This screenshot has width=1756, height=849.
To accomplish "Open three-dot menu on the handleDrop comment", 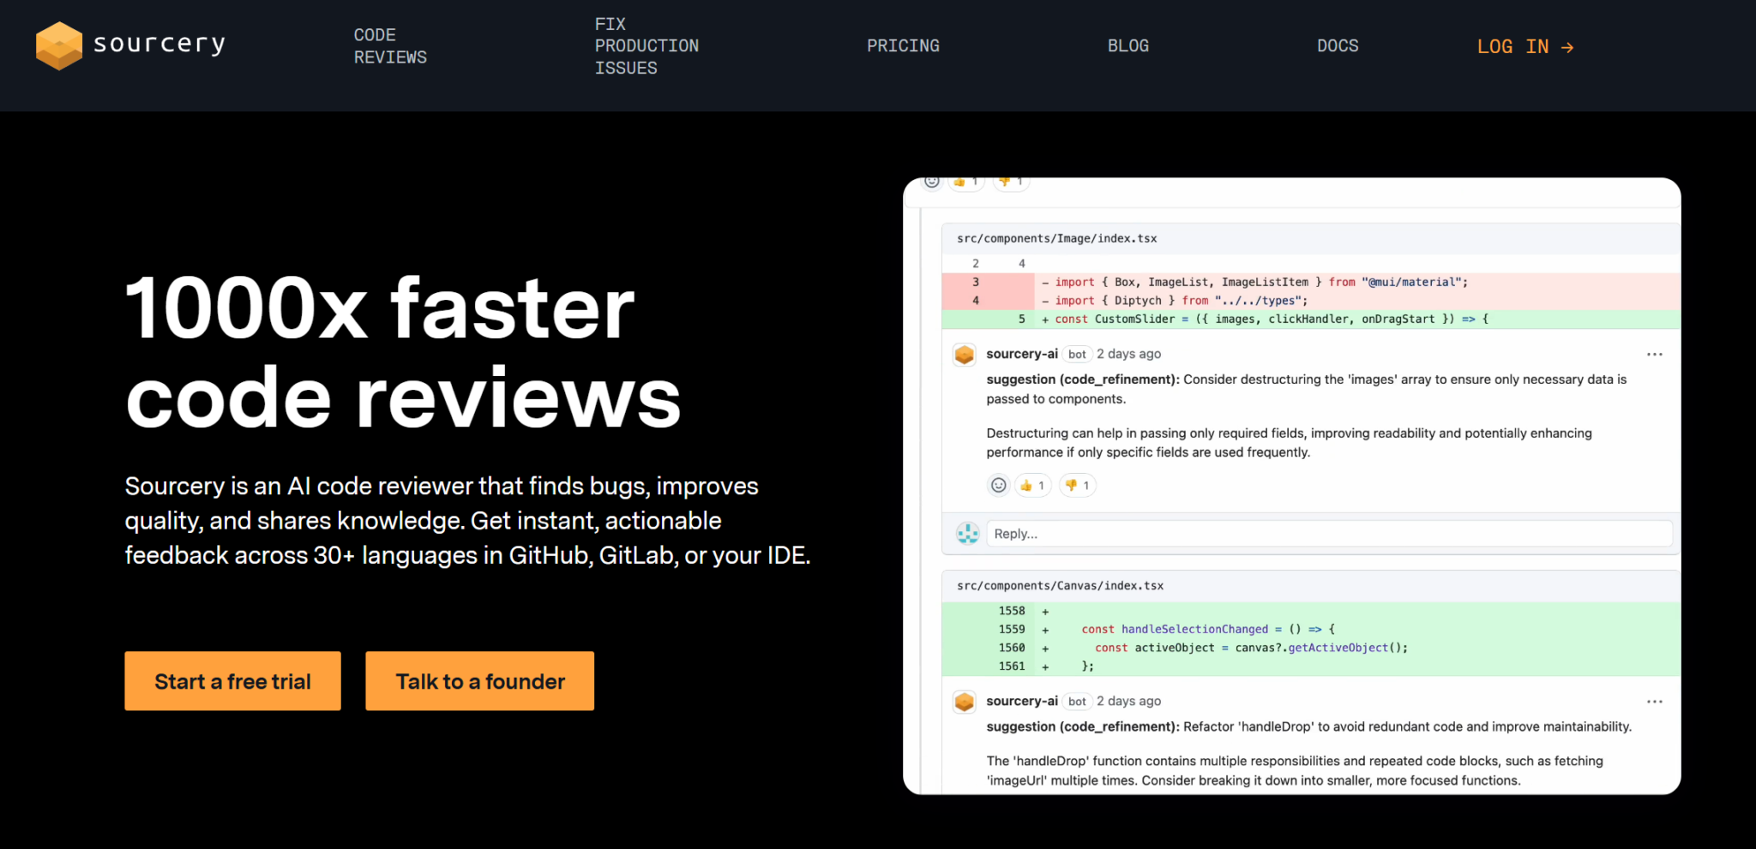I will (1654, 702).
